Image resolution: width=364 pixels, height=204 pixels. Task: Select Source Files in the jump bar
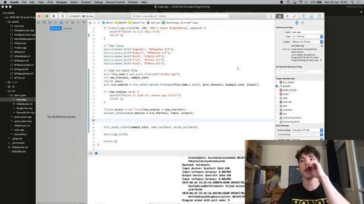[137, 23]
